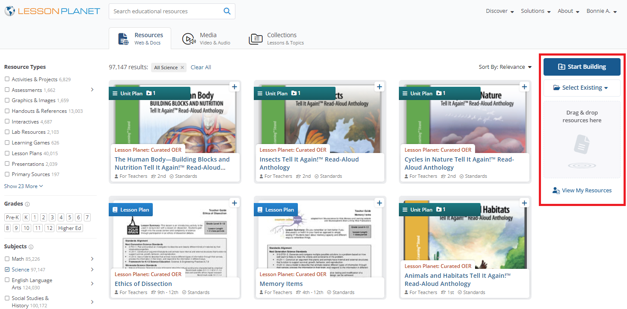Screen dimensions: 627x309
Task: Open Bonnie A. account menu
Action: pyautogui.click(x=602, y=11)
